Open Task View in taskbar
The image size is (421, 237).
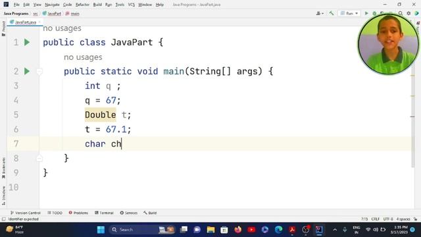[x=184, y=230]
